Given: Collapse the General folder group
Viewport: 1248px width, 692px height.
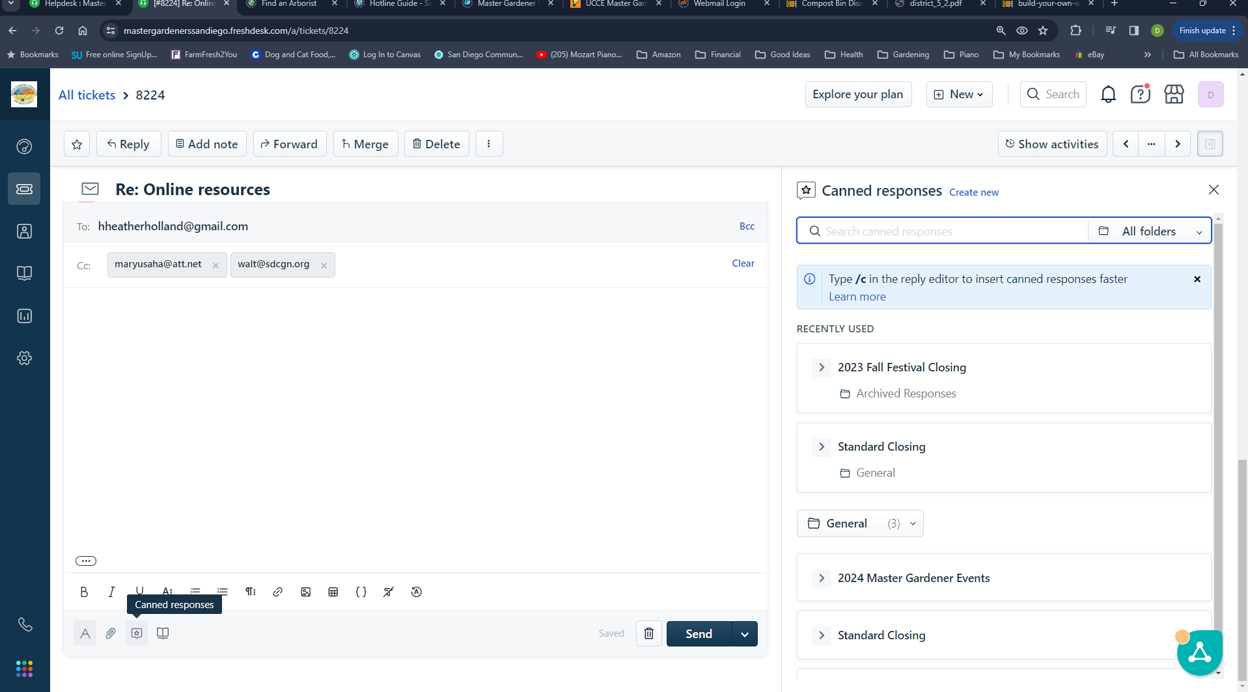Looking at the screenshot, I should [x=860, y=524].
